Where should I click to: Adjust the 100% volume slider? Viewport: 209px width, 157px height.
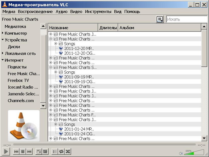pyautogui.click(x=194, y=152)
